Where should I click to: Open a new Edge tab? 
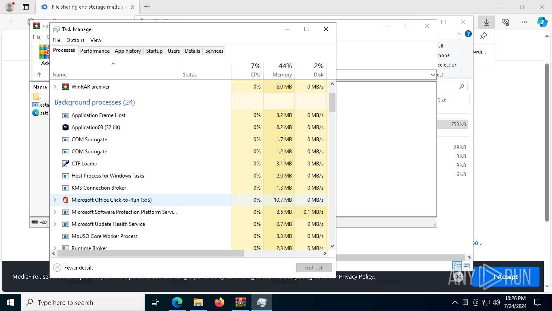pyautogui.click(x=147, y=7)
